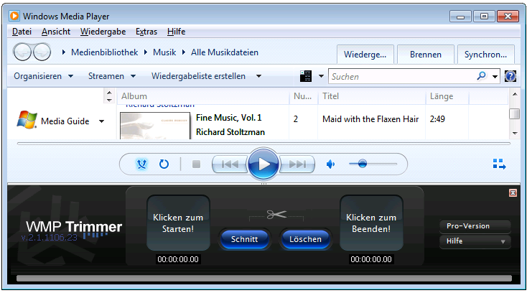The image size is (527, 293).
Task: Click the end time field under Beenden
Action: coord(371,259)
